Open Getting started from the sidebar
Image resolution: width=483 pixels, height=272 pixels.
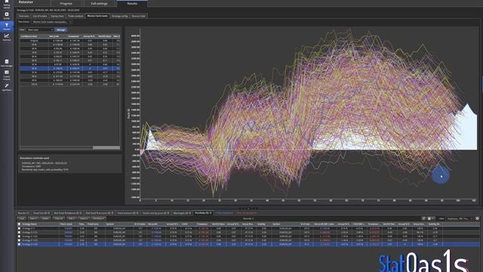7,3
